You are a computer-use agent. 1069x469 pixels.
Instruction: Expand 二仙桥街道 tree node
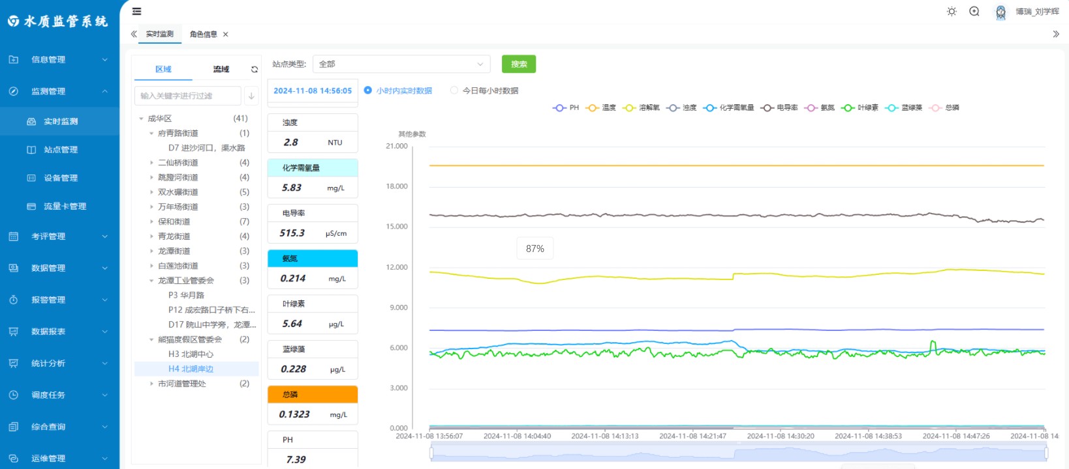pyautogui.click(x=152, y=163)
